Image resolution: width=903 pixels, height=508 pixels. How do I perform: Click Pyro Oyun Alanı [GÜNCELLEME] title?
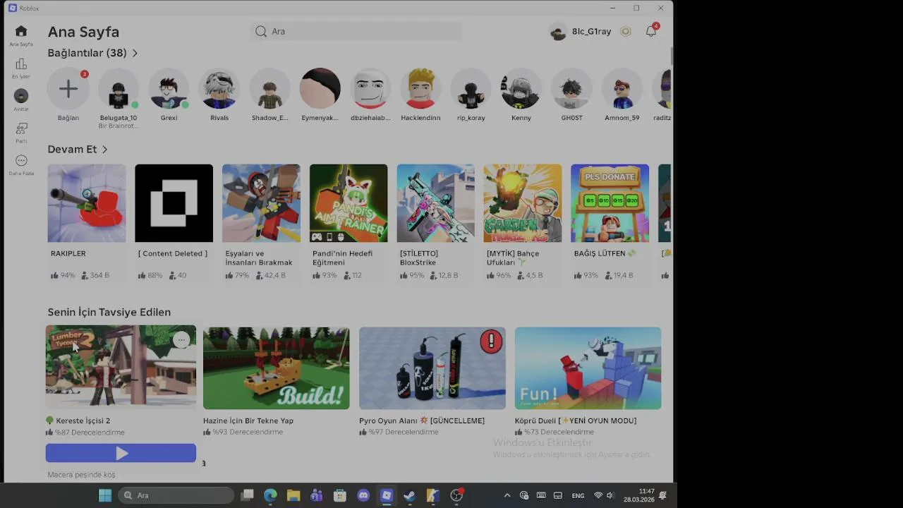[x=422, y=421]
